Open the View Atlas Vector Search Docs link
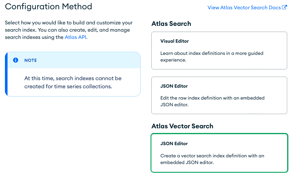 244,8
